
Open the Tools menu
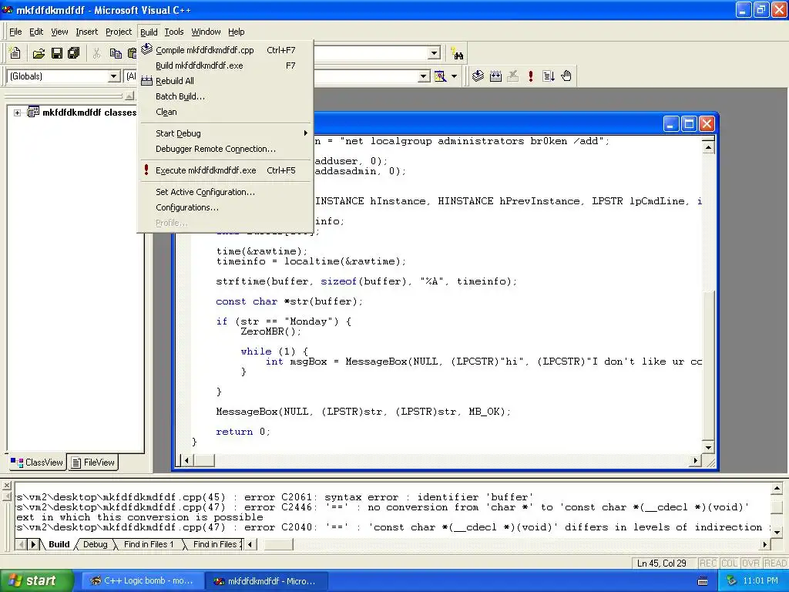(174, 32)
